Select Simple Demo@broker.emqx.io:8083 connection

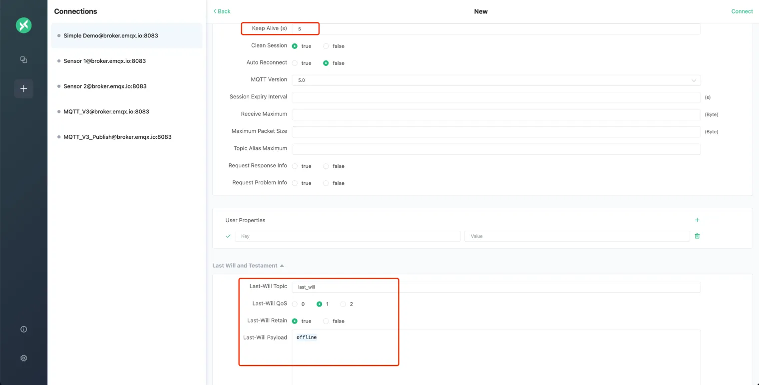point(127,35)
